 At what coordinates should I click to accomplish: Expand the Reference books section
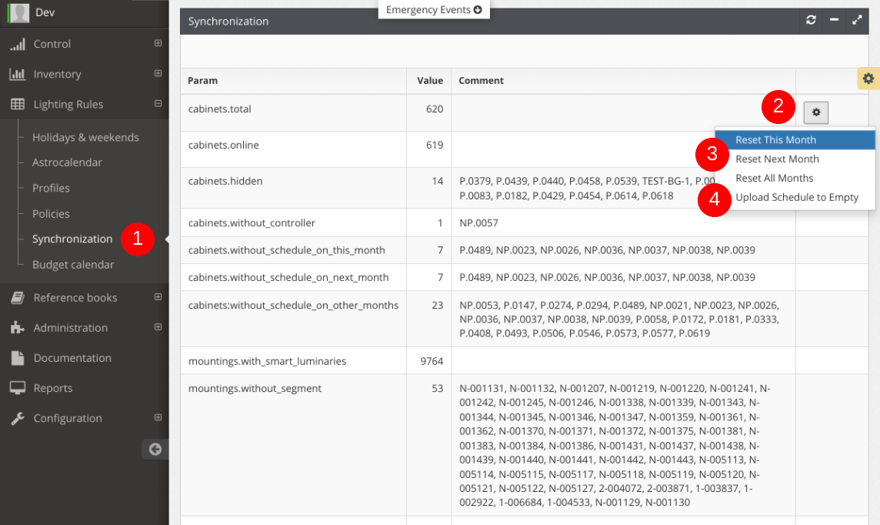coord(158,297)
